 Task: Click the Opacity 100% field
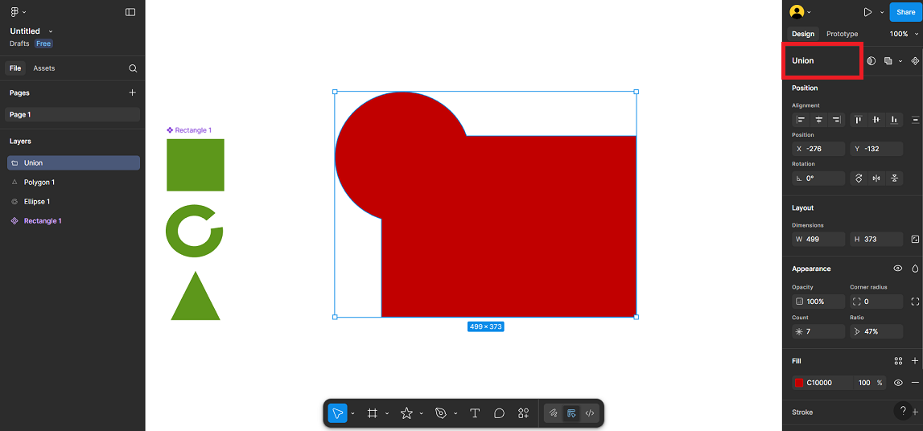pyautogui.click(x=818, y=302)
